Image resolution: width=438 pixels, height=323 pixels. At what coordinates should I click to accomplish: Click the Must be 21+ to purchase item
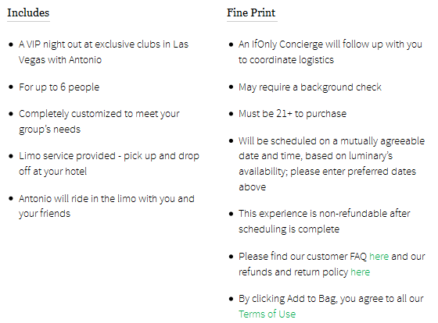[293, 114]
